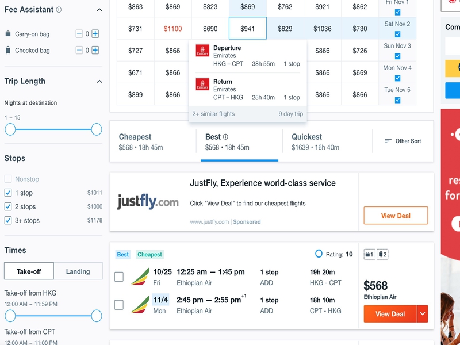Open the dropdown arrow beside View Deal
The width and height of the screenshot is (460, 345).
[x=423, y=314]
